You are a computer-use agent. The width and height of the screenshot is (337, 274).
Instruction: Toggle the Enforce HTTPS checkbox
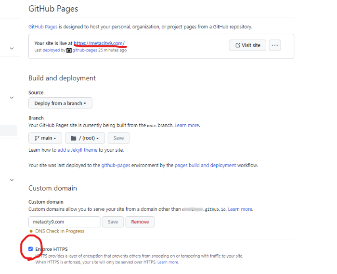click(x=31, y=249)
